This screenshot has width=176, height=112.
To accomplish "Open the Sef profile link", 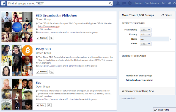I will pos(163,3).
